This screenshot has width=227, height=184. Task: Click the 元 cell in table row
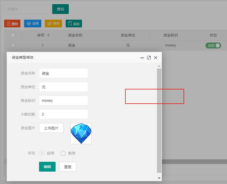point(128,45)
